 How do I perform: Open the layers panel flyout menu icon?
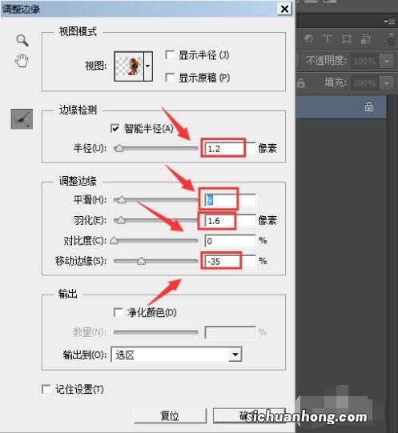pyautogui.click(x=390, y=22)
